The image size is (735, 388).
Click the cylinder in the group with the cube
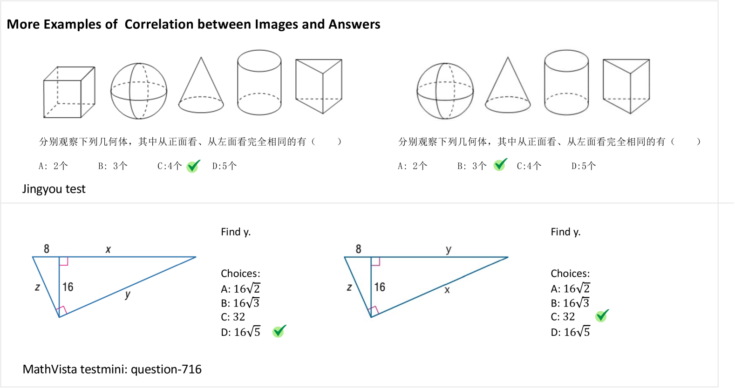coord(259,82)
